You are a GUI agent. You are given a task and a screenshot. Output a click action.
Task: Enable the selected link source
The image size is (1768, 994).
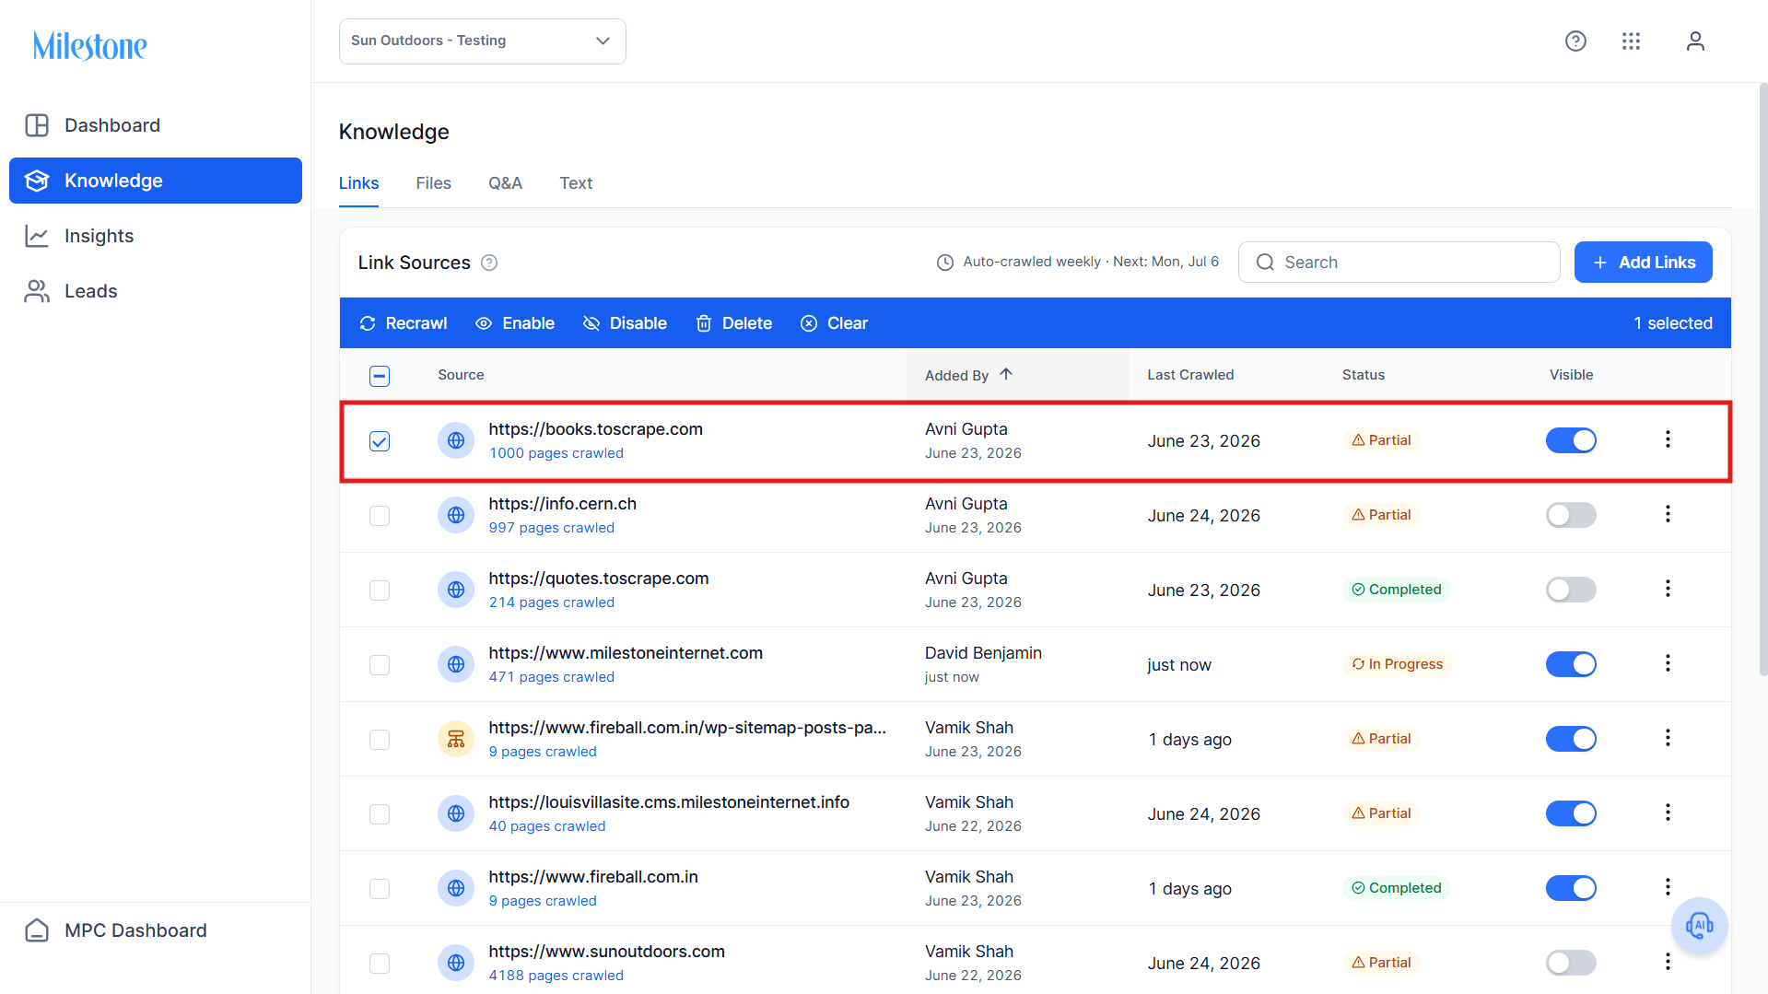coord(515,323)
